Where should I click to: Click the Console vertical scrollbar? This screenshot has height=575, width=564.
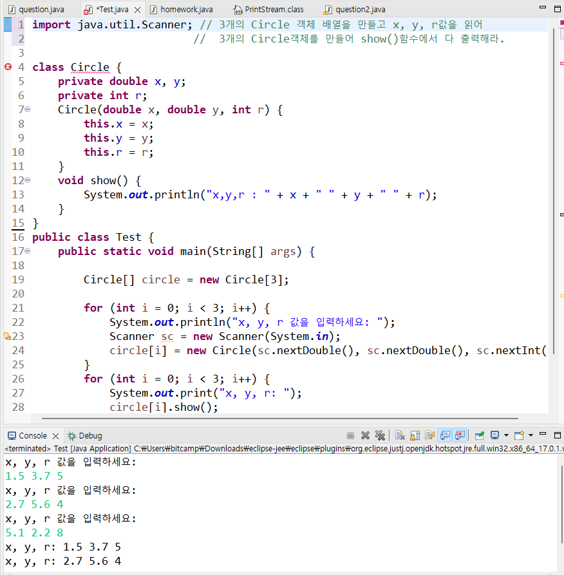[561, 504]
